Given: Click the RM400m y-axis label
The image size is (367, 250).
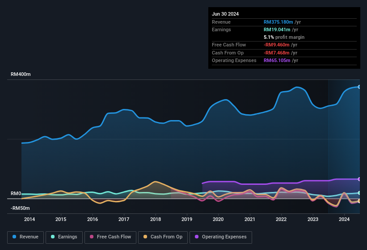Looking at the screenshot, I should [21, 74].
